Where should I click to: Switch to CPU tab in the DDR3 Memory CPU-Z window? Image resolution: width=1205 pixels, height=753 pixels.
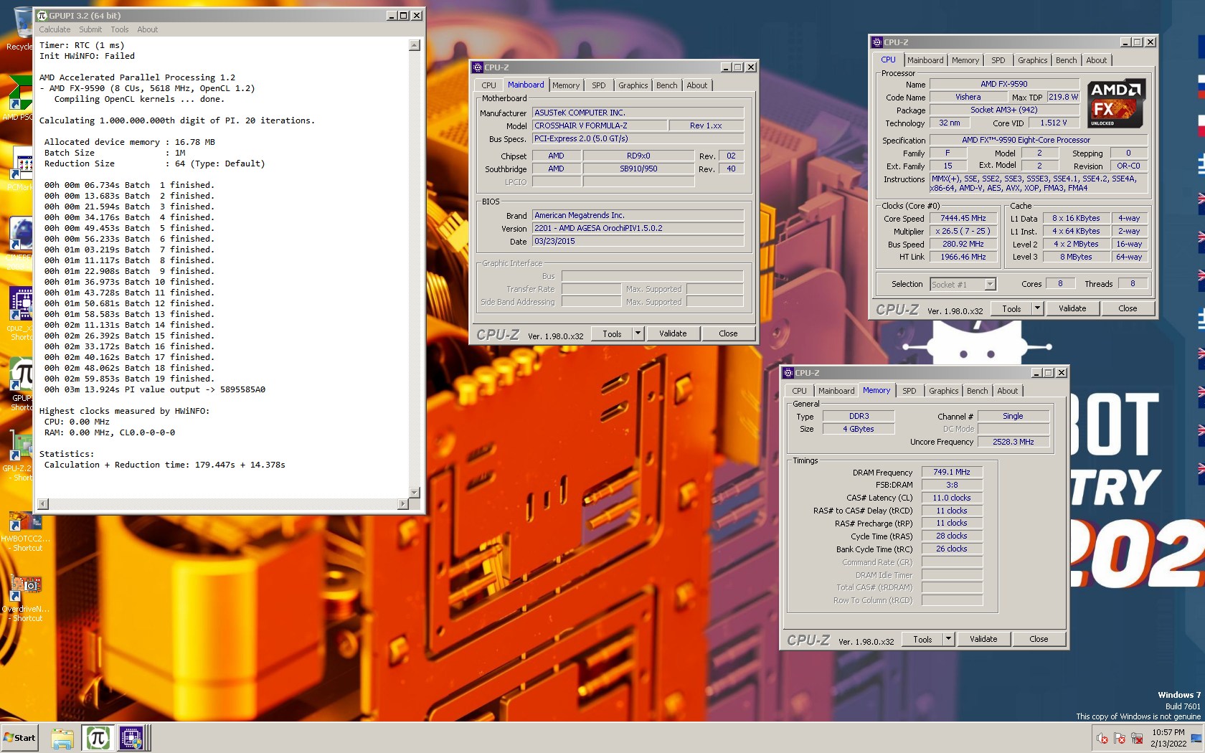pyautogui.click(x=799, y=391)
